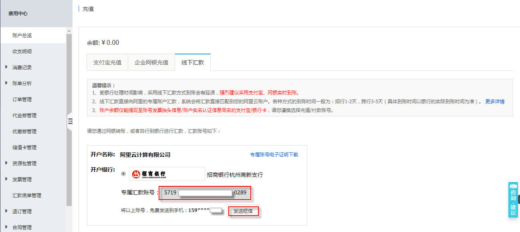Click the 余额 ¥0.00 balance text
The image size is (520, 232).
103,43
